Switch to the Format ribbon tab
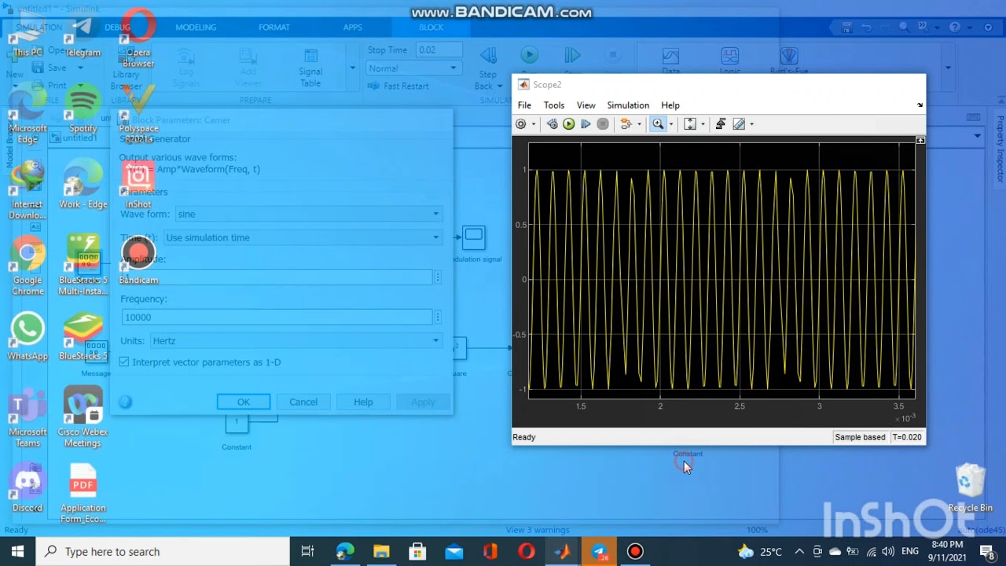Image resolution: width=1006 pixels, height=566 pixels. (x=274, y=27)
